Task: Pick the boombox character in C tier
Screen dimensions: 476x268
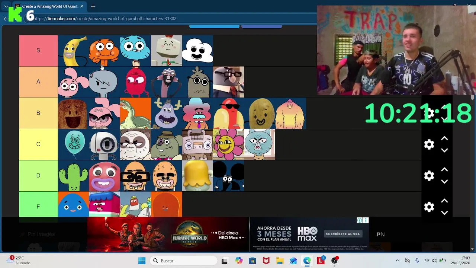Action: coord(197,144)
